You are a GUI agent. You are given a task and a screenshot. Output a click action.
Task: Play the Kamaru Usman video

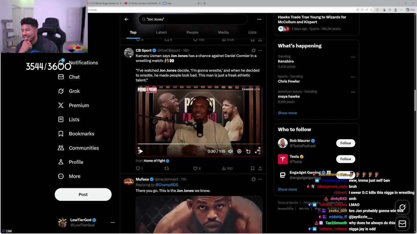click(x=141, y=151)
